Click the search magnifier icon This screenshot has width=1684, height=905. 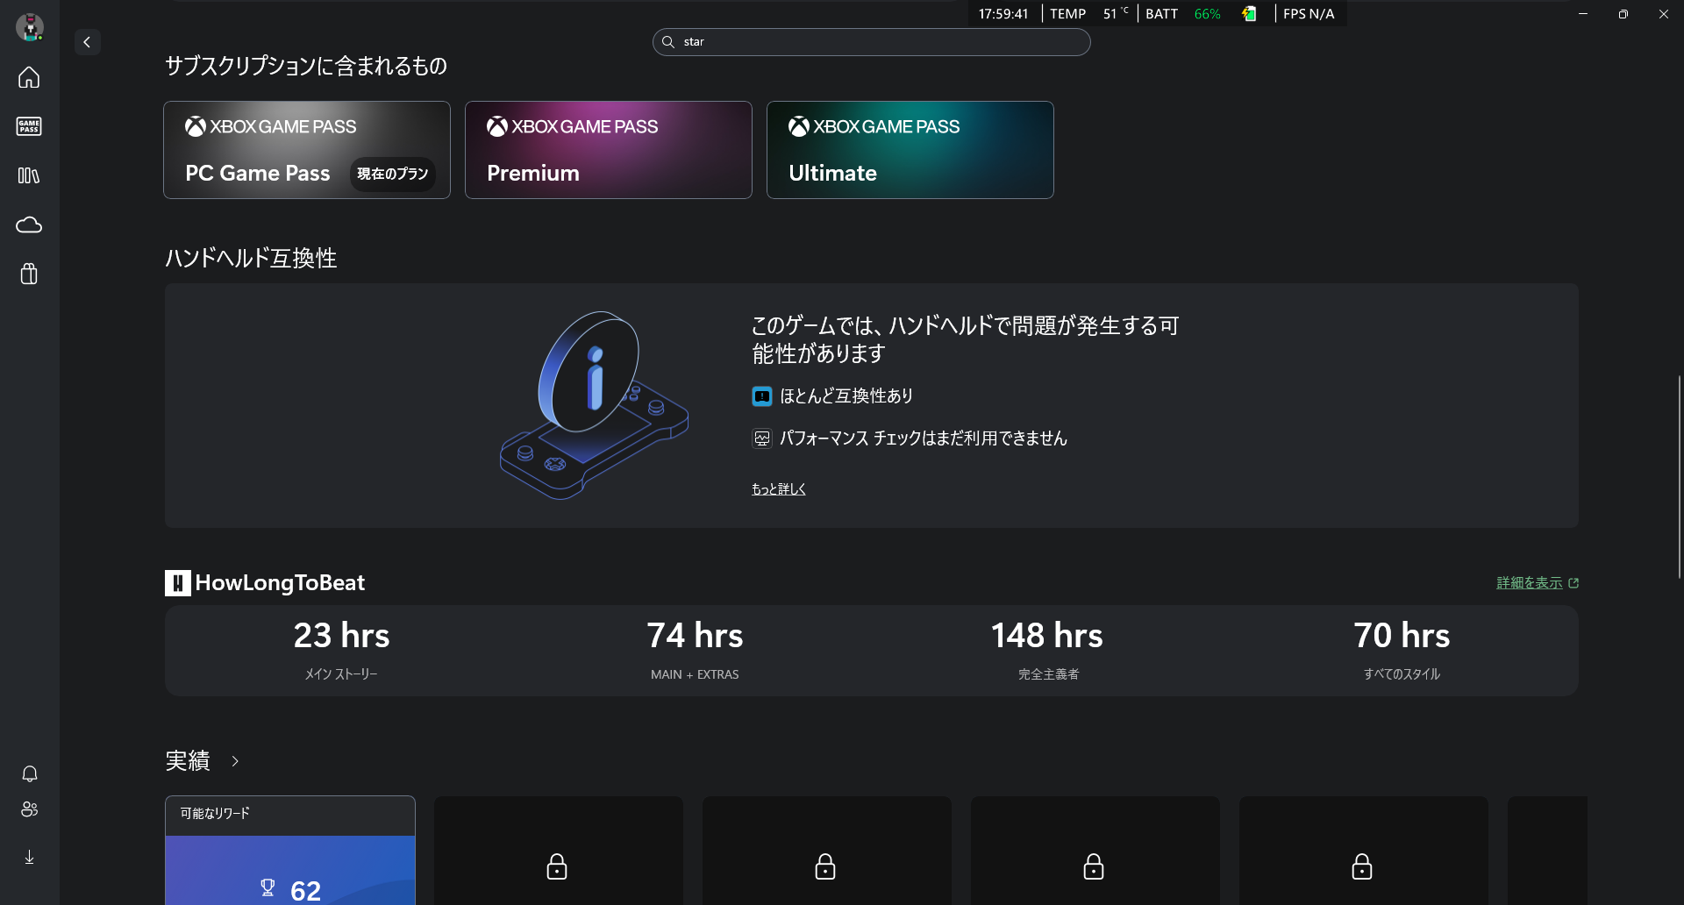(668, 42)
